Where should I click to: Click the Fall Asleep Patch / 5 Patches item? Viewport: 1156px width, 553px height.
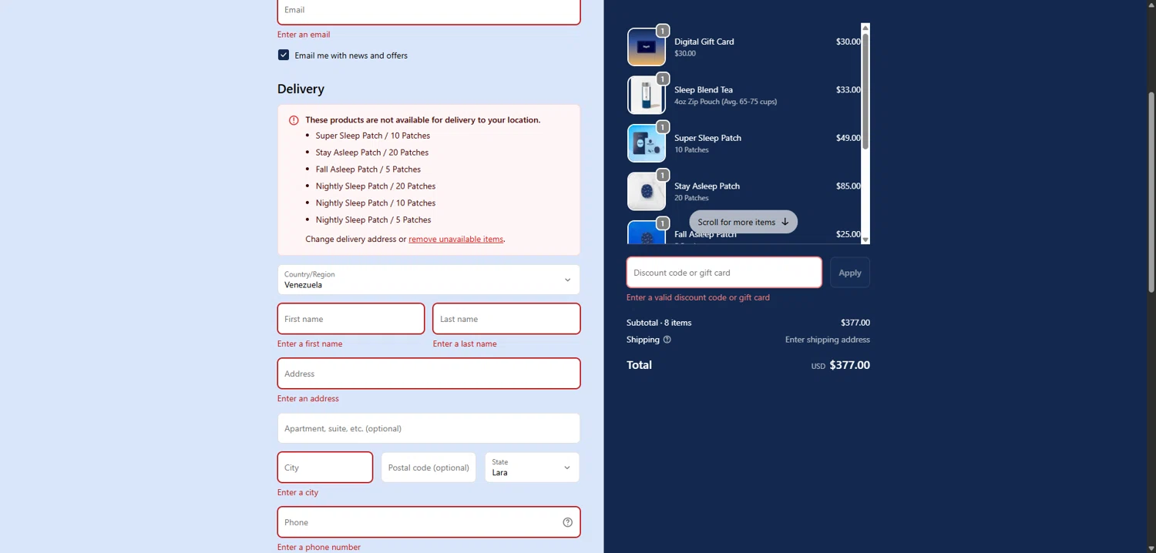coord(368,169)
